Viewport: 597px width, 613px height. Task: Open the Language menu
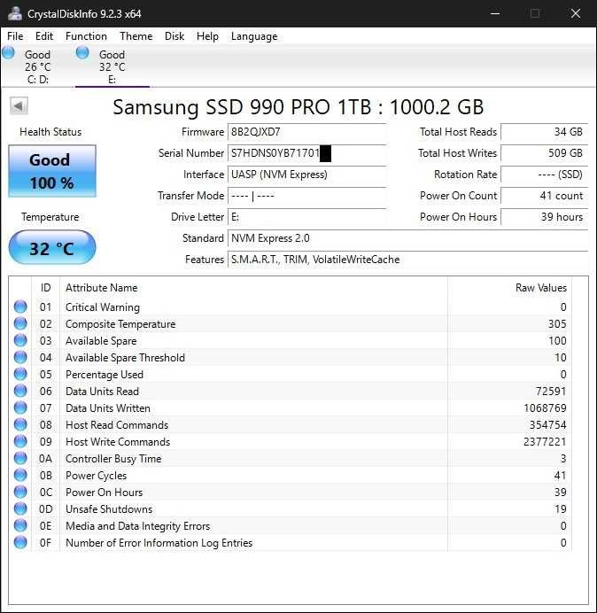coord(254,36)
